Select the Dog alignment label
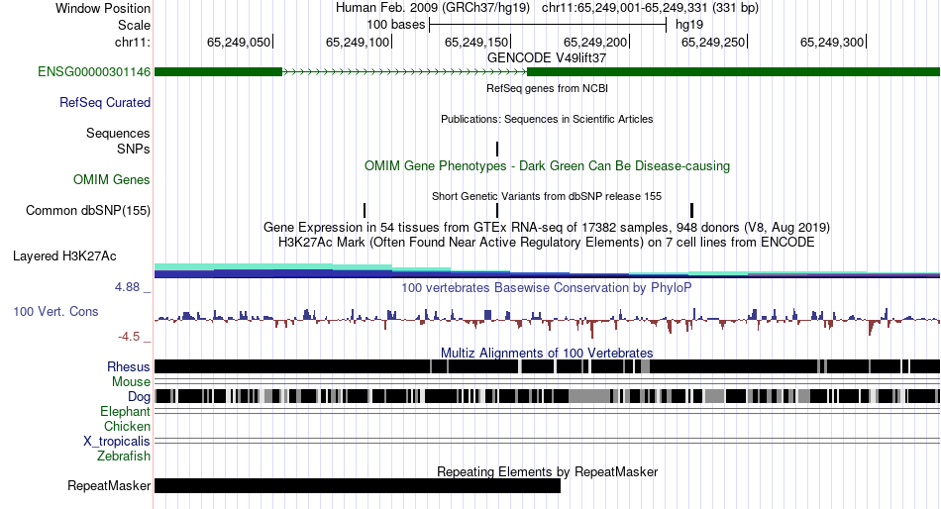This screenshot has height=509, width=941. click(139, 397)
